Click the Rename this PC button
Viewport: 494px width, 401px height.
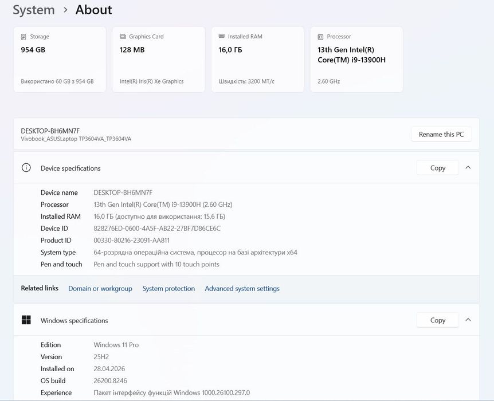441,134
